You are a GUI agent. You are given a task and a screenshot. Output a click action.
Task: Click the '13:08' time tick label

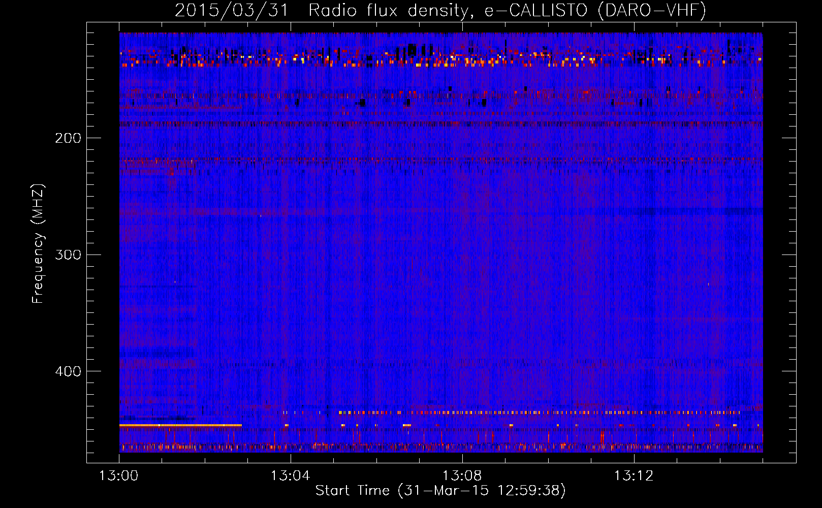[x=462, y=476]
